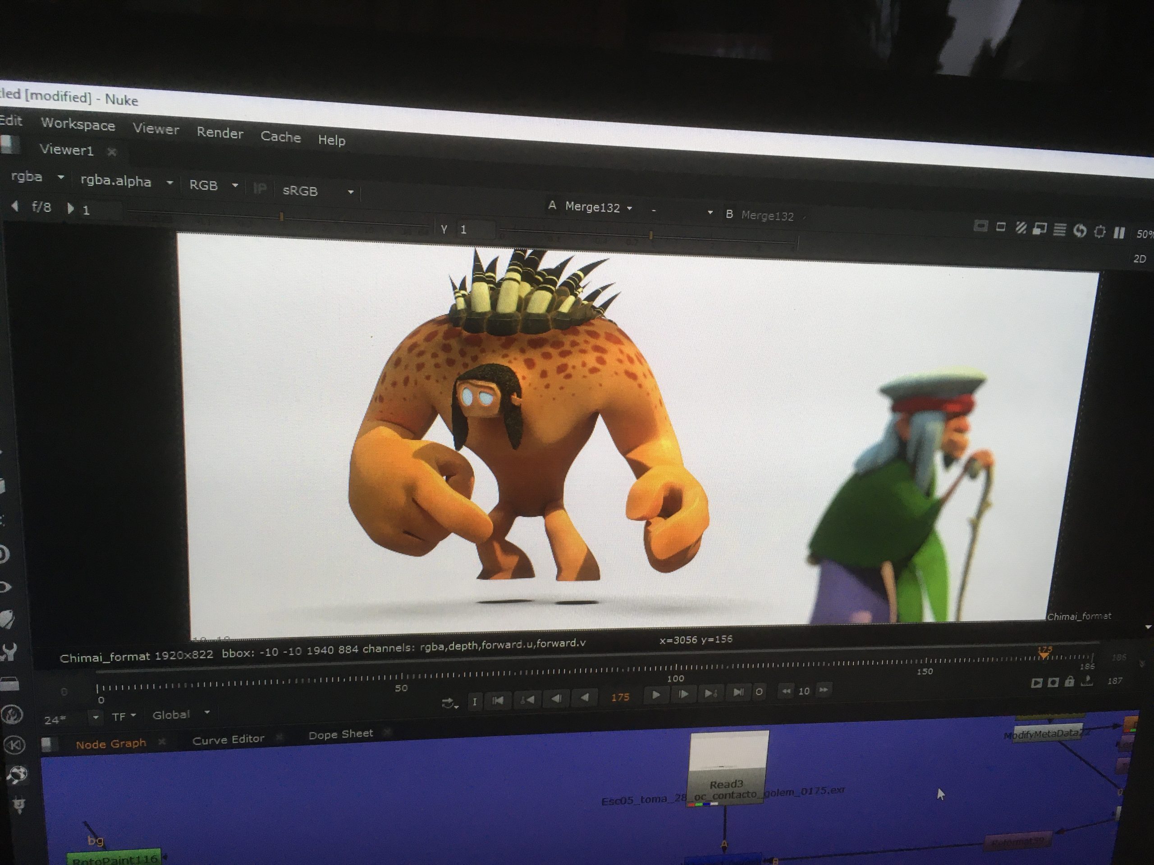The height and width of the screenshot is (865, 1154).
Task: Open the Render menu
Action: point(220,133)
